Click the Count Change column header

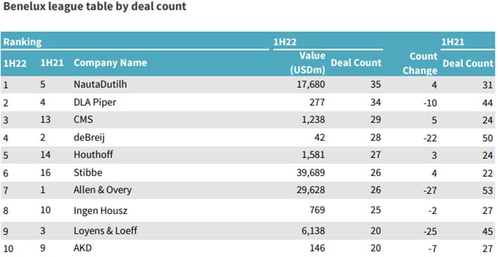point(420,63)
